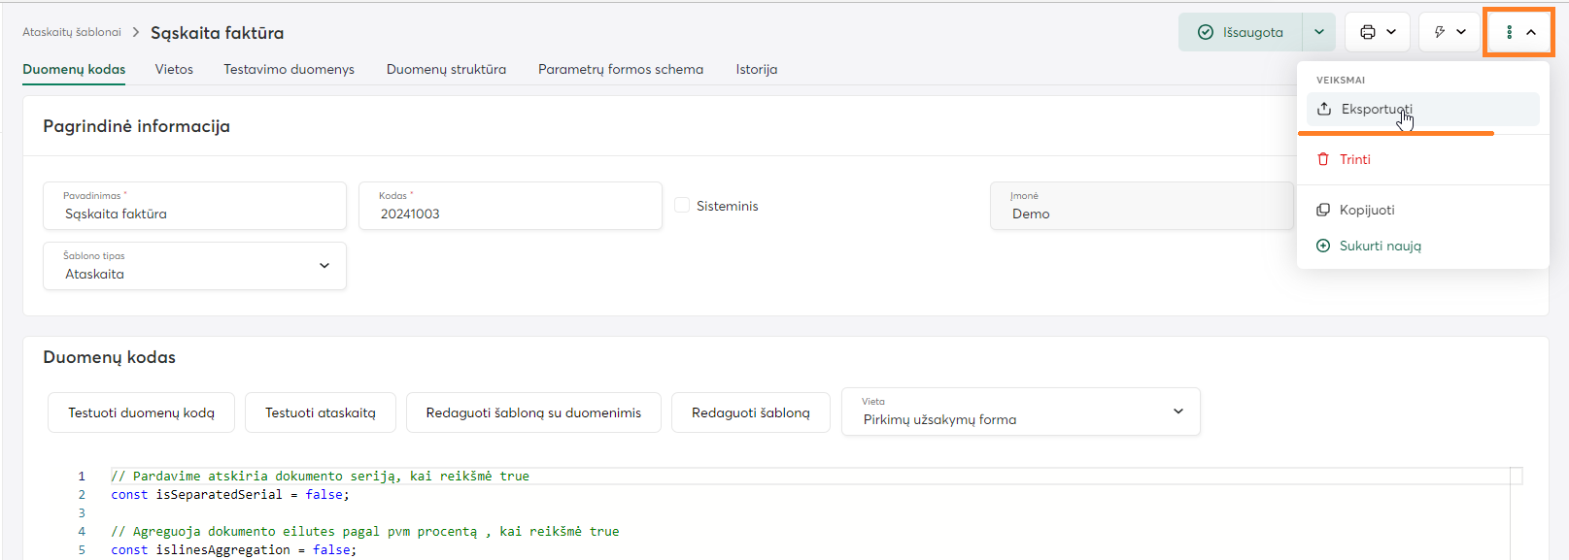The height and width of the screenshot is (560, 1569).
Task: Click the plus icon beside Sukurti naują
Action: [x=1323, y=246]
